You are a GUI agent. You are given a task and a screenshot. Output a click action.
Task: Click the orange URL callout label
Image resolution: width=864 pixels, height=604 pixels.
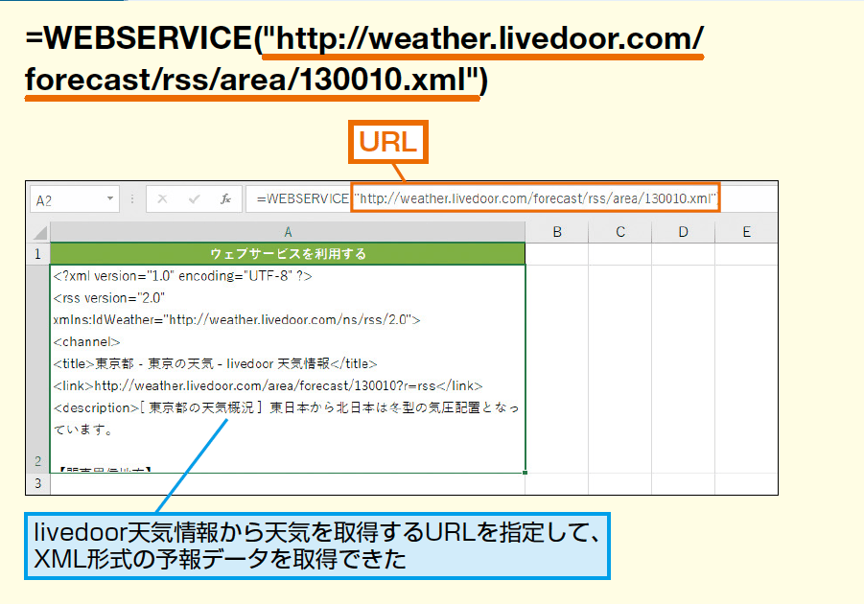pyautogui.click(x=390, y=142)
